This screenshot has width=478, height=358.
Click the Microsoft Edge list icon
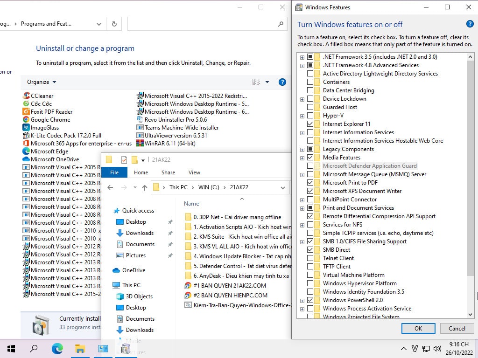coord(26,151)
